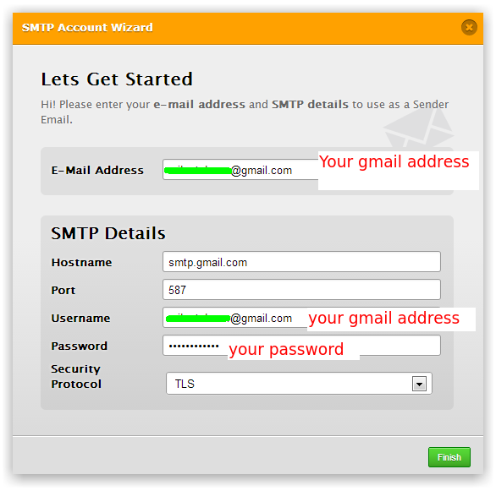The width and height of the screenshot is (496, 491).
Task: Close the SMTP Account Wizard dialog
Action: pos(469,27)
